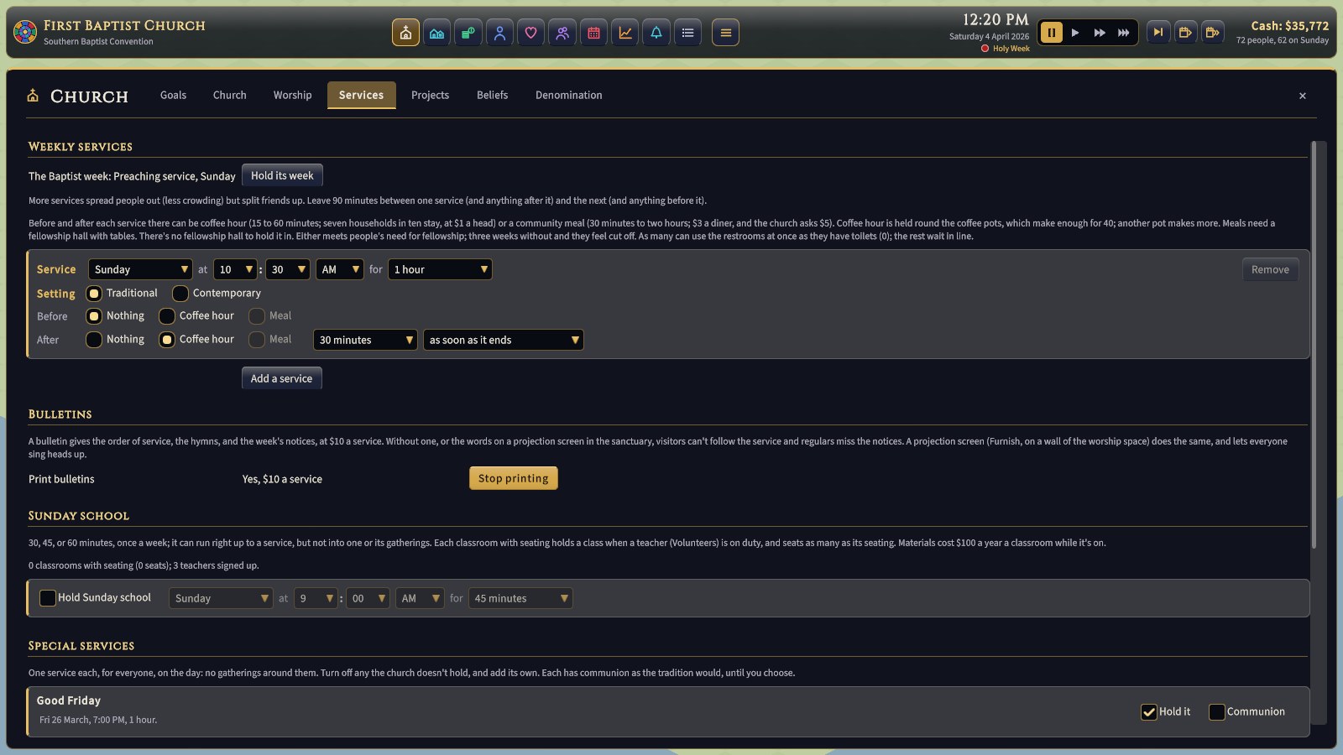Switch to the Denomination tab
This screenshot has width=1343, height=755.
tap(568, 95)
